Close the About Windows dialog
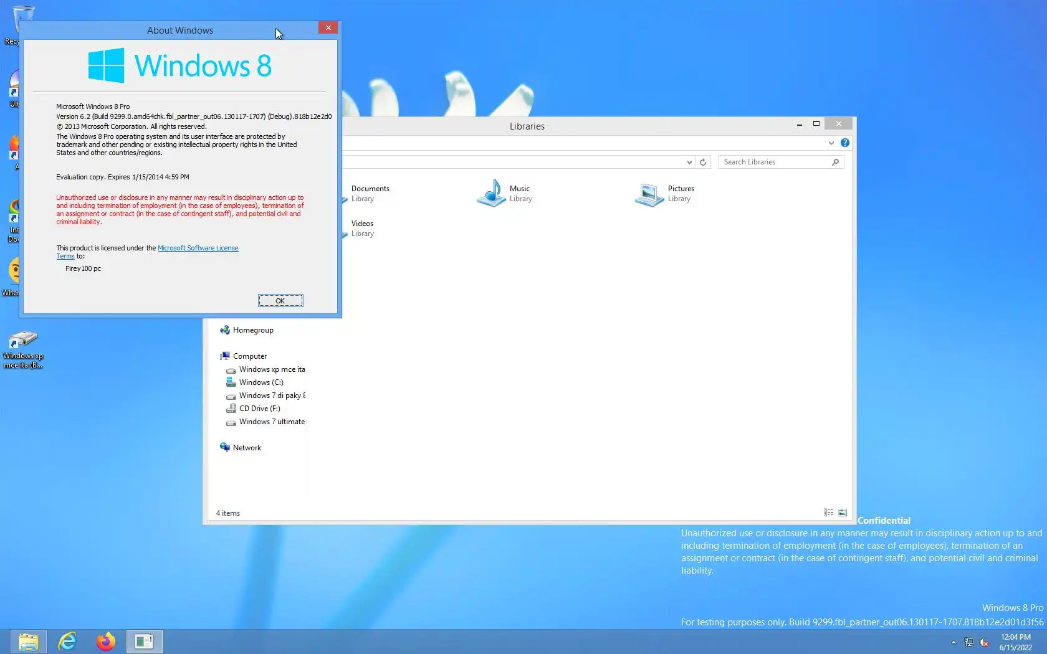This screenshot has height=654, width=1047. pyautogui.click(x=328, y=28)
